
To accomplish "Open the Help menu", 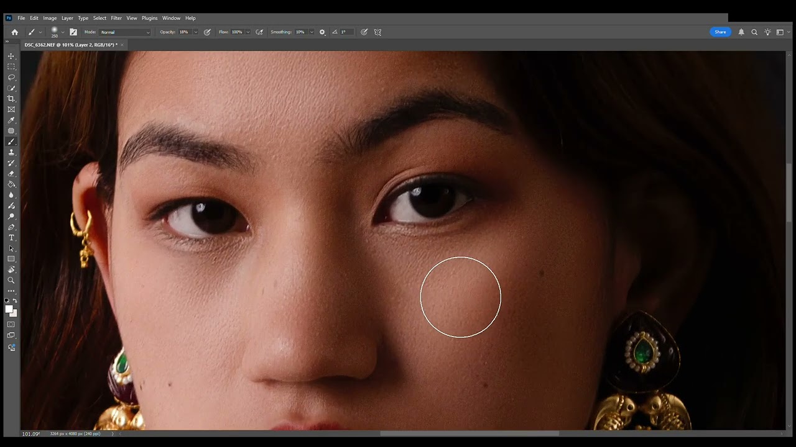I will point(190,18).
